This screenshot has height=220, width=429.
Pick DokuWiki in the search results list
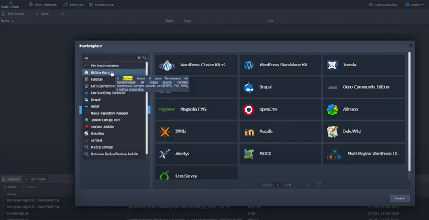point(114,134)
